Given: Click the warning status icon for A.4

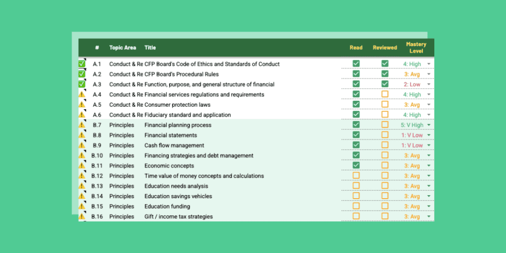Looking at the screenshot, I should tap(82, 94).
